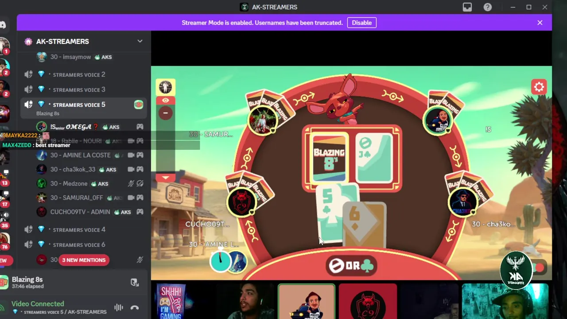Viewport: 567px width, 319px height.
Task: Select user 30 - AMINE LA COSTE
Action: (x=80, y=155)
